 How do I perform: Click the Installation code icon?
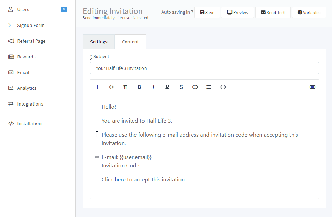11,123
